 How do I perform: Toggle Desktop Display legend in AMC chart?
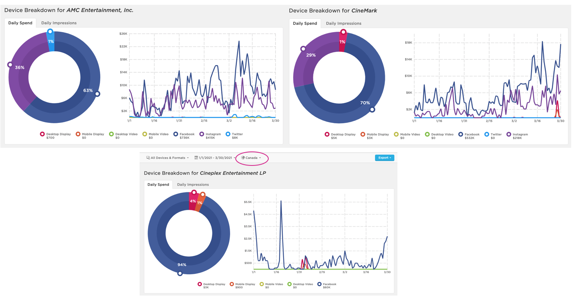(56, 136)
